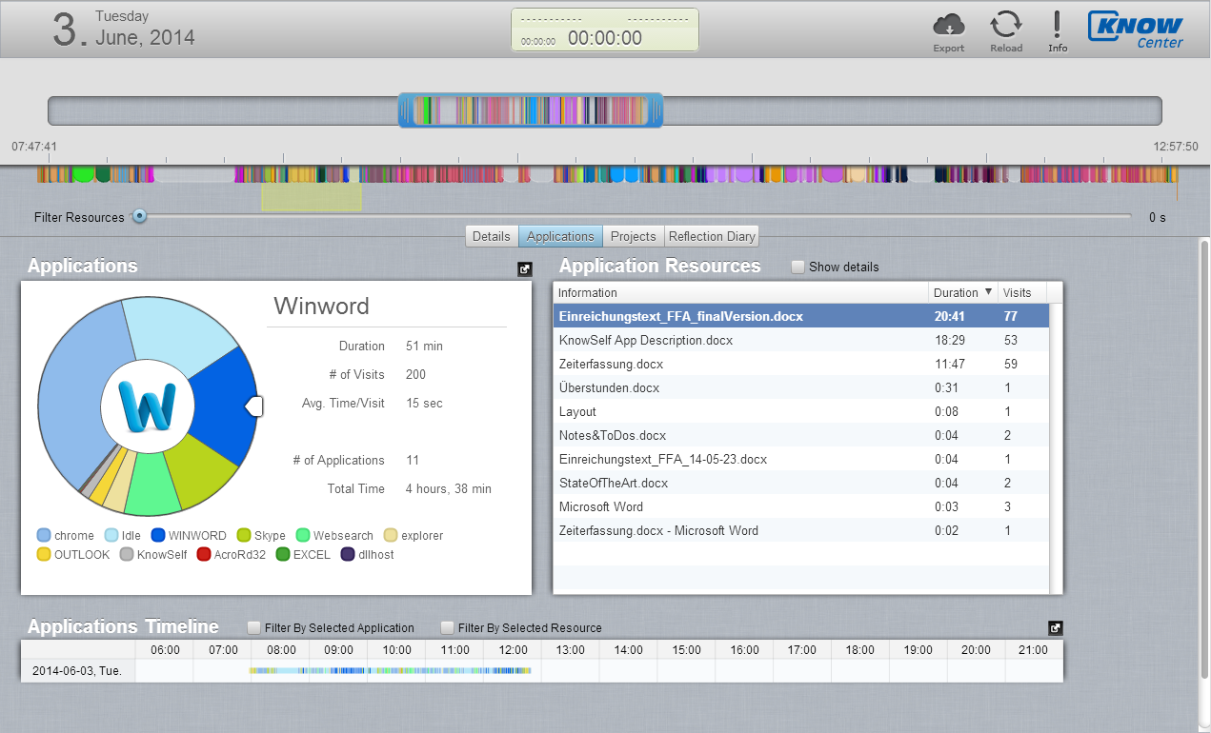The height and width of the screenshot is (733, 1211).
Task: Select the Zeiterfassung.docx row
Action: click(x=801, y=364)
